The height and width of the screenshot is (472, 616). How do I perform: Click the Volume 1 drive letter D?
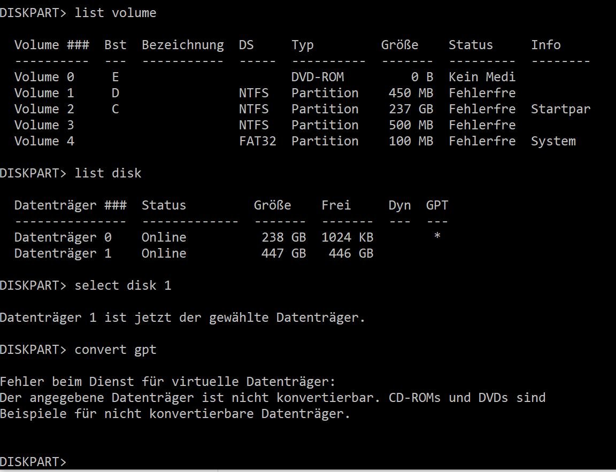tap(115, 93)
